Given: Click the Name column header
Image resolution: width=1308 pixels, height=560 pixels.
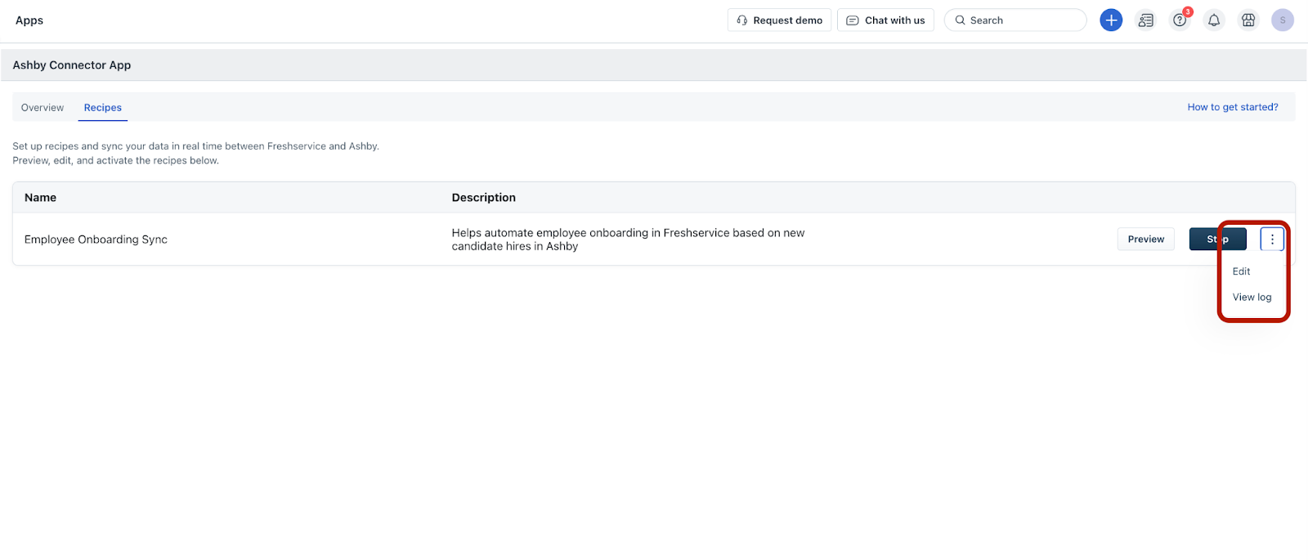Looking at the screenshot, I should tap(40, 198).
